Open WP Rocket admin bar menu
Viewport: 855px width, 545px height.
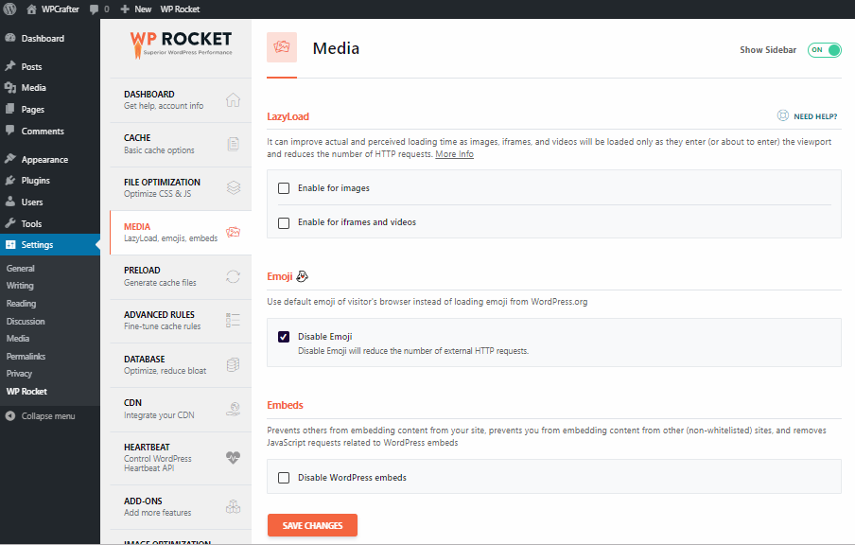pos(180,9)
